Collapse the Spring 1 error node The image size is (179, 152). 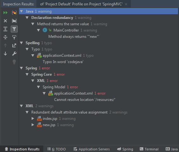point(22,68)
